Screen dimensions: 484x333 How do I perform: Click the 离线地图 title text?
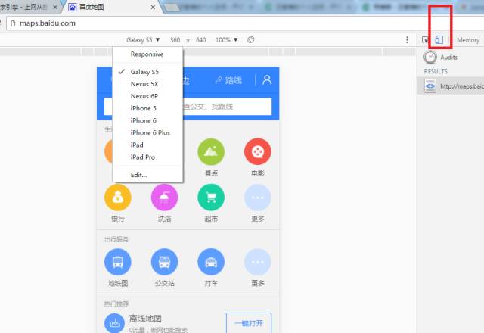(145, 319)
